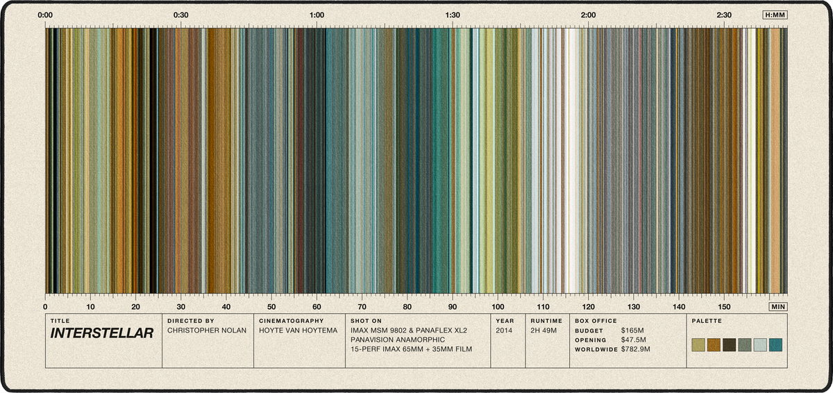The height and width of the screenshot is (393, 833).
Task: Click the olive-khaki palette swatch
Action: click(x=698, y=345)
